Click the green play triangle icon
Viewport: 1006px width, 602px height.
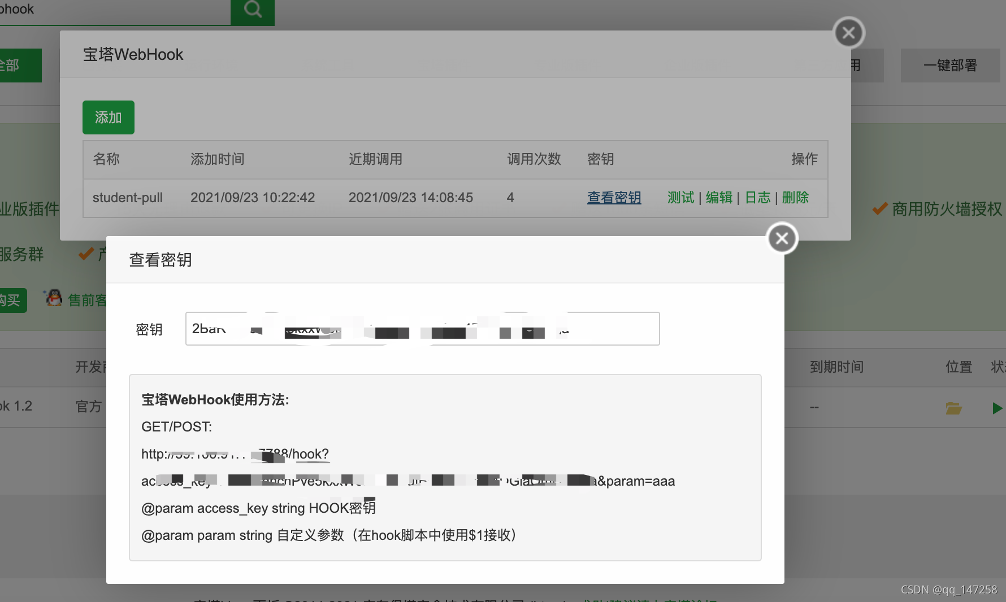[998, 408]
